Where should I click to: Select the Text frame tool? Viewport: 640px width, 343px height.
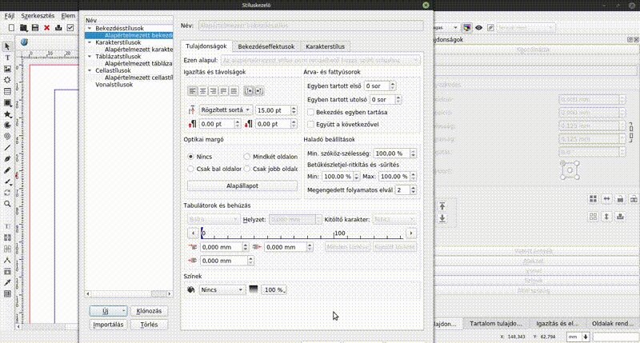(8, 58)
